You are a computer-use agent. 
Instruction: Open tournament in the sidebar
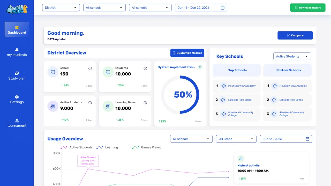(17, 123)
